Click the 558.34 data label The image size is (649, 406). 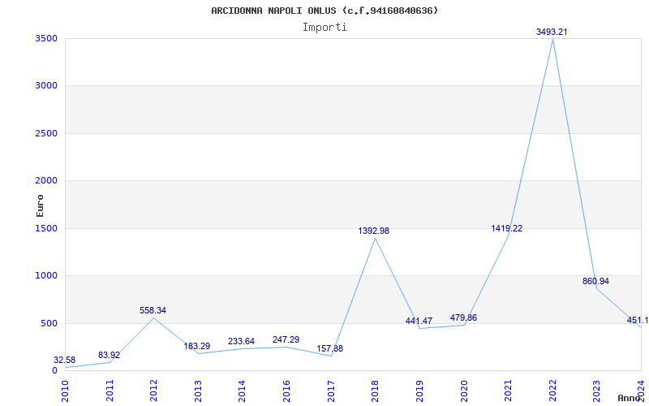[153, 311]
